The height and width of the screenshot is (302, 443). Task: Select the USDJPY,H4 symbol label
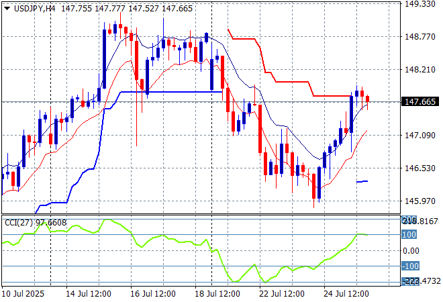34,9
